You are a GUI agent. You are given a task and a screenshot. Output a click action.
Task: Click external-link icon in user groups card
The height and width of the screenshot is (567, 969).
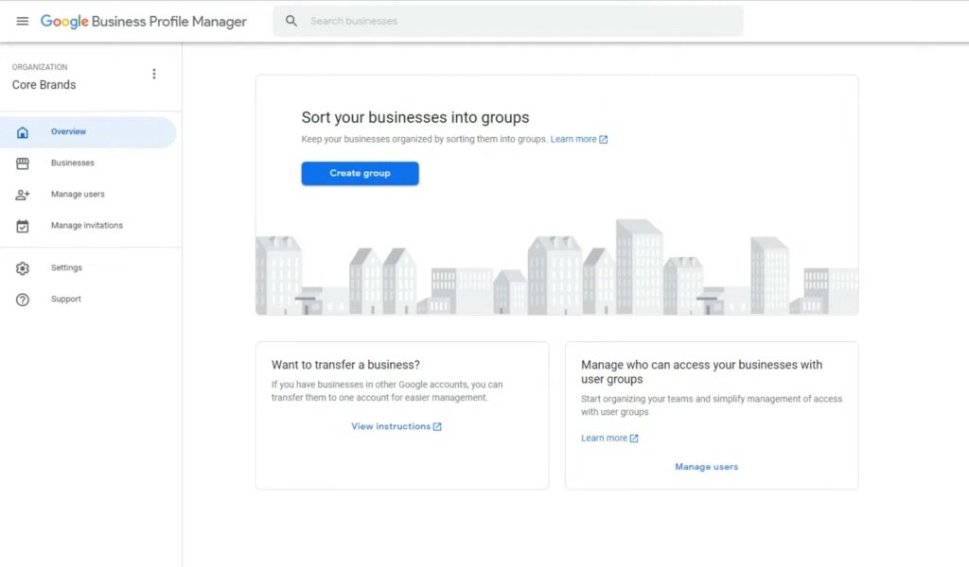[633, 438]
